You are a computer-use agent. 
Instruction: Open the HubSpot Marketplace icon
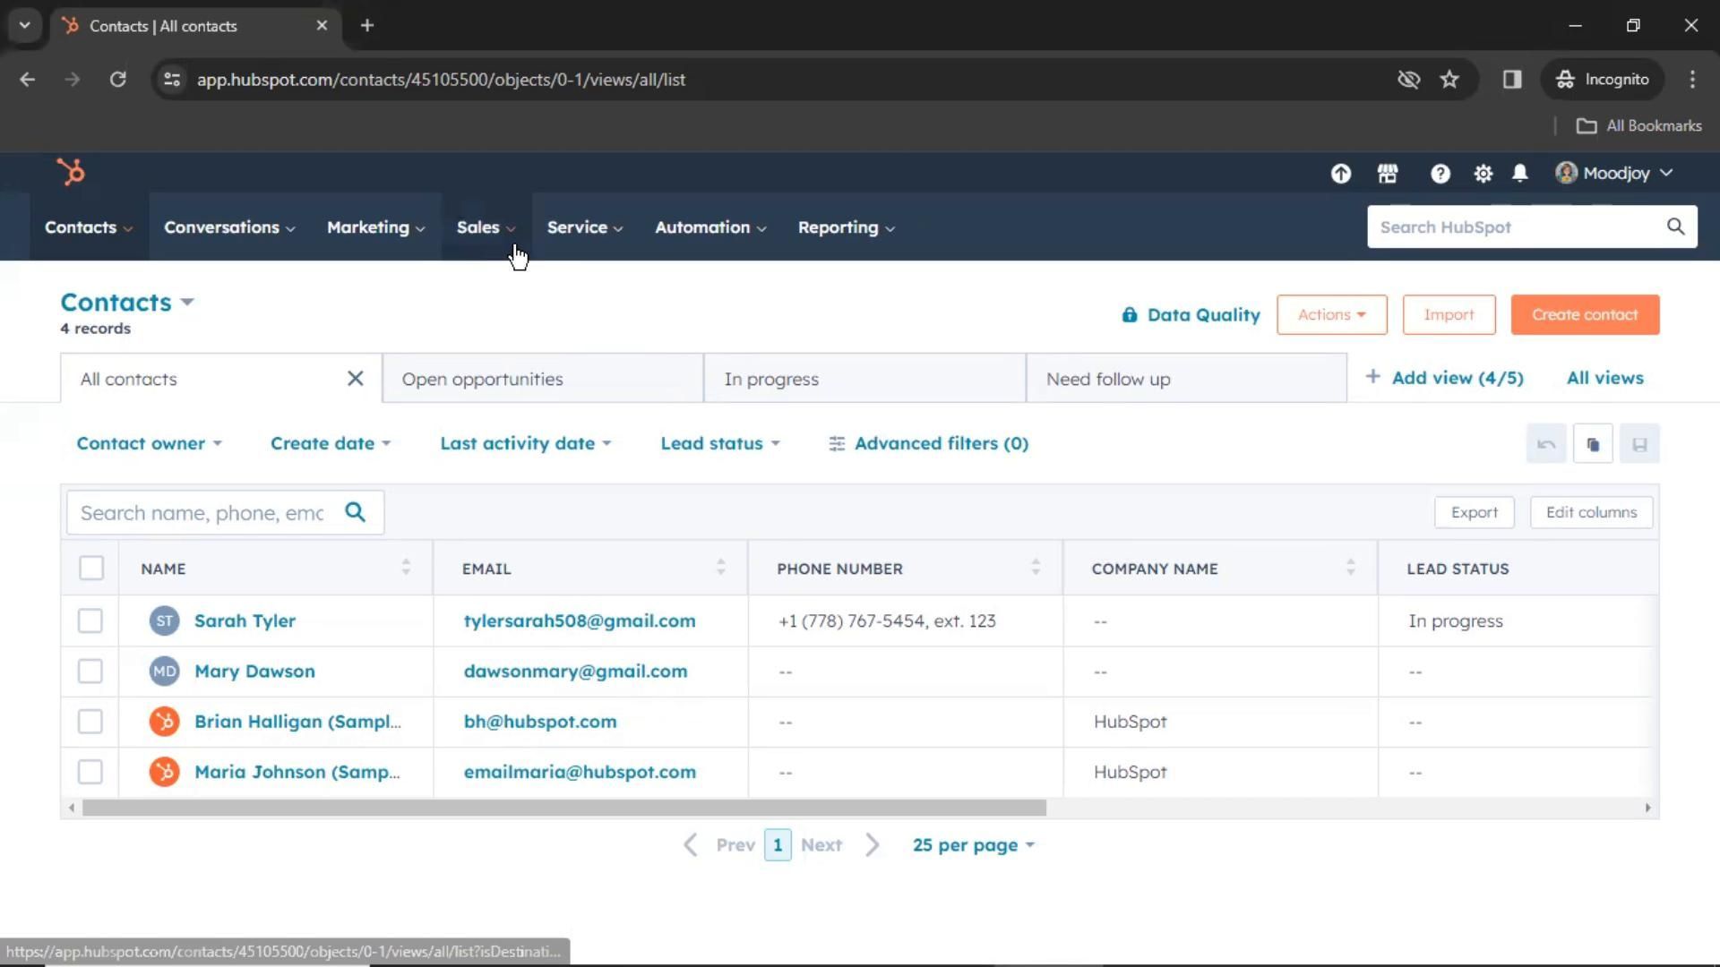click(x=1388, y=174)
